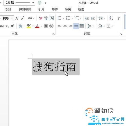Viewport: 126px width, 126px height.
Task: Decrease paragraph indent
Action: tap(87, 18)
